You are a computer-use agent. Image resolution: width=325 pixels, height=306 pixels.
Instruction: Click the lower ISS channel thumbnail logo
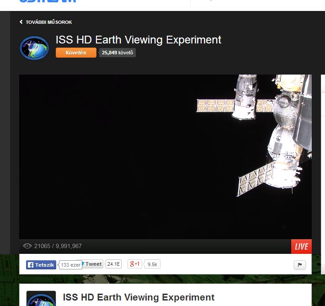41,298
